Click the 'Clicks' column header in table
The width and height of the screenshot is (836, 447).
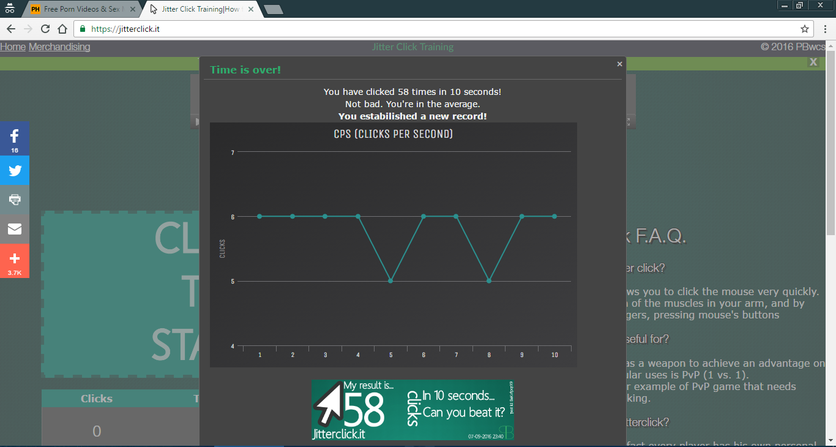click(97, 399)
